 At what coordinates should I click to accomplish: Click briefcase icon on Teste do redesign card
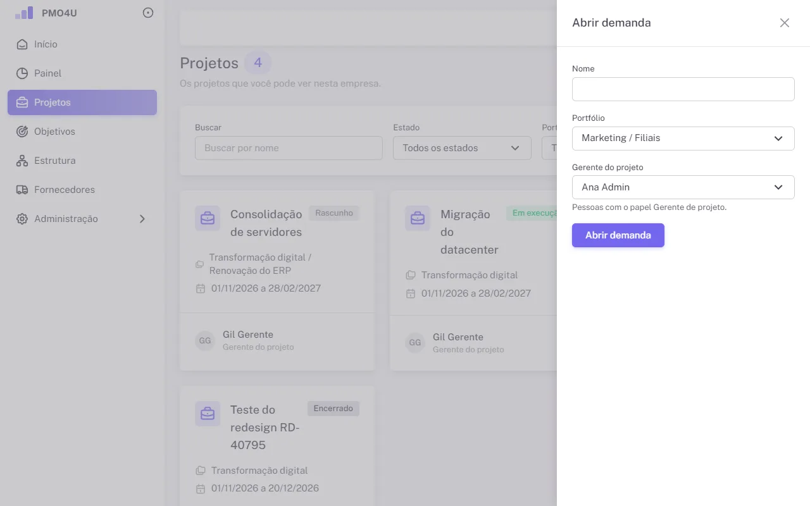tap(208, 414)
